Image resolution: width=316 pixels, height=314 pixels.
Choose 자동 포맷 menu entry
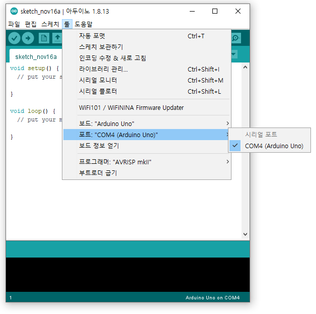[x=147, y=36]
